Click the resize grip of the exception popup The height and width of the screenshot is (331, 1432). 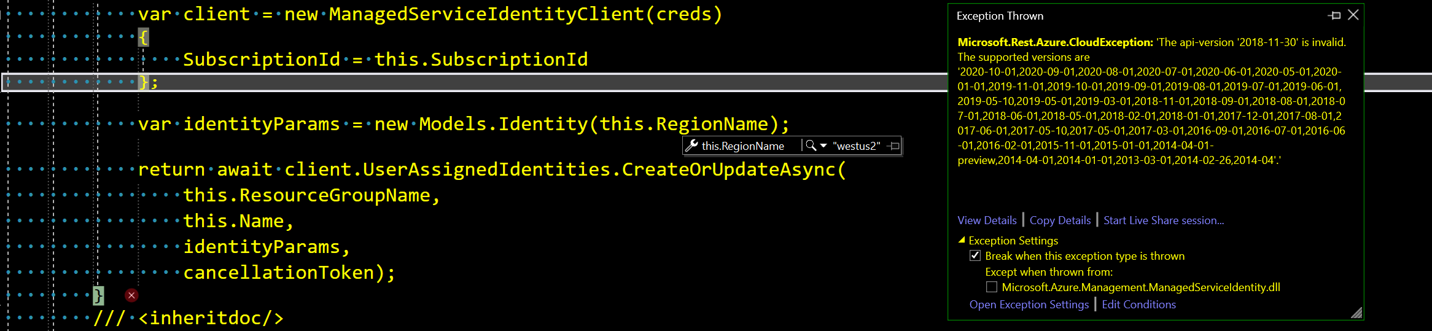point(1356,313)
